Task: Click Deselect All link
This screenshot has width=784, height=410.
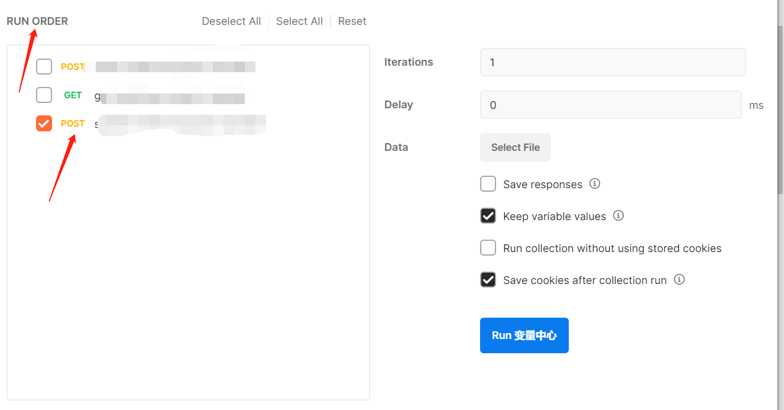Action: point(231,21)
